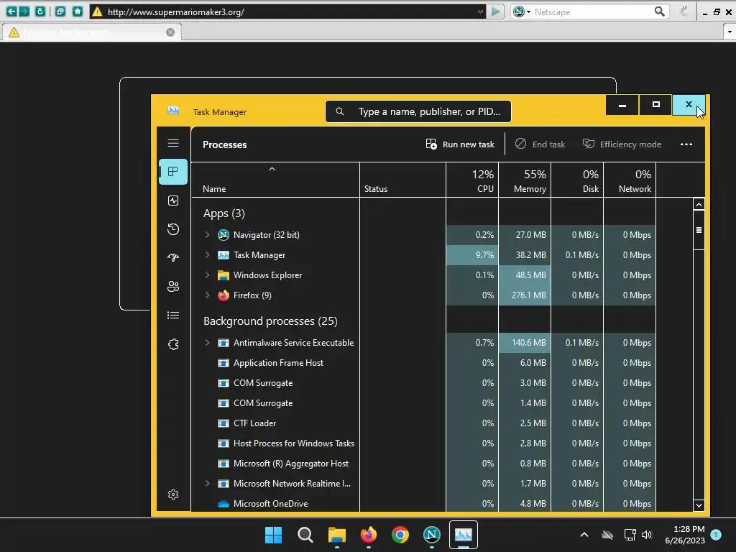Click the Netscape search magnifier icon

[660, 11]
